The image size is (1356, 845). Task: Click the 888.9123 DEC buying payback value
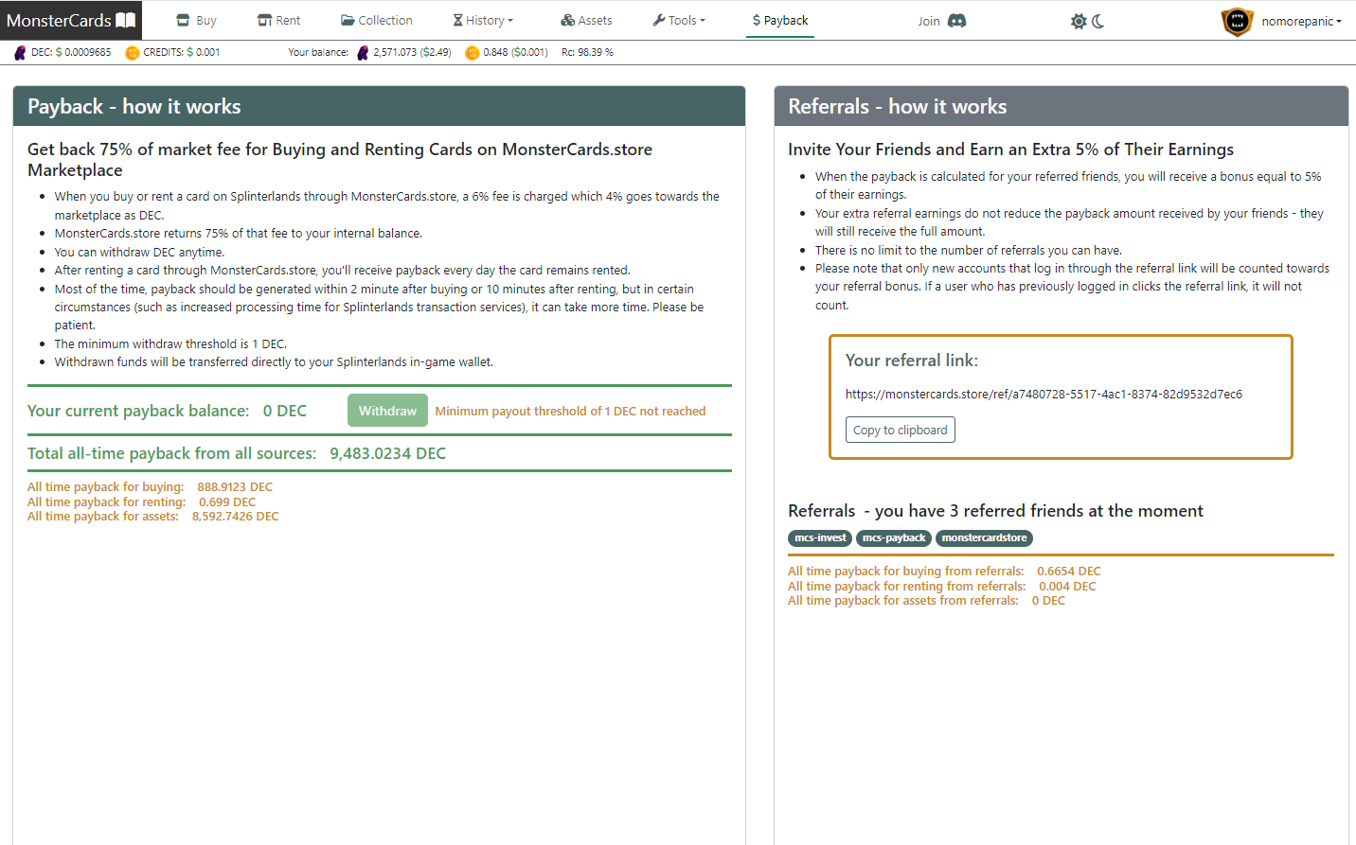pos(235,487)
